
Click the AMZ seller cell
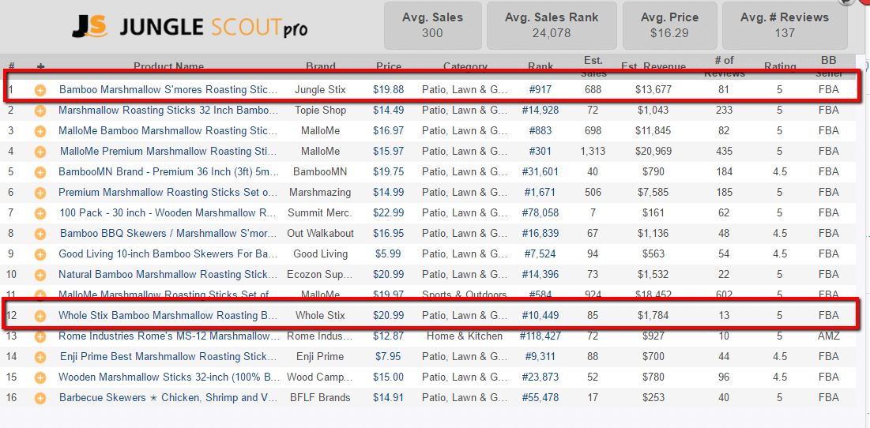(x=828, y=336)
